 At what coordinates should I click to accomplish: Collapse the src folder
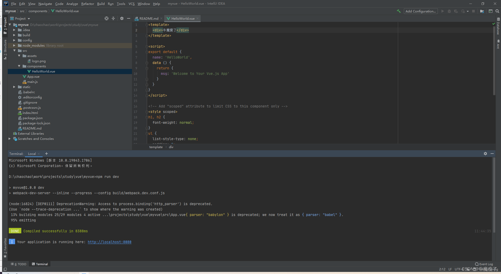(x=14, y=51)
